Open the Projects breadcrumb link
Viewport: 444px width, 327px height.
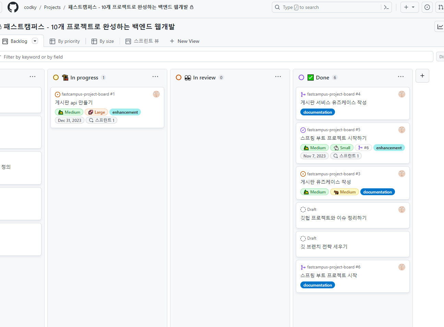52,7
